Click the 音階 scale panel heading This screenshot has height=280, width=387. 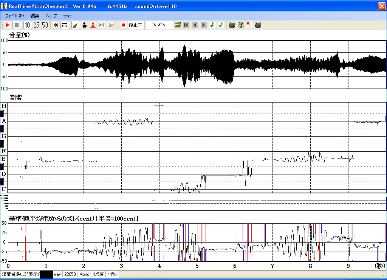[15, 98]
